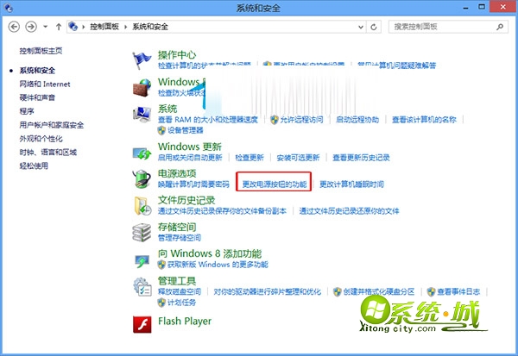Click 通过文件历史记录还原你的文件 link
This screenshot has width=518, height=356.
tap(349, 211)
